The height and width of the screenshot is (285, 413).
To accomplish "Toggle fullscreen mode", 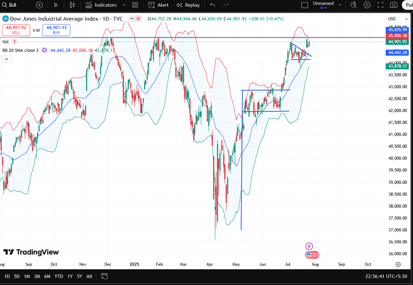I will point(380,5).
